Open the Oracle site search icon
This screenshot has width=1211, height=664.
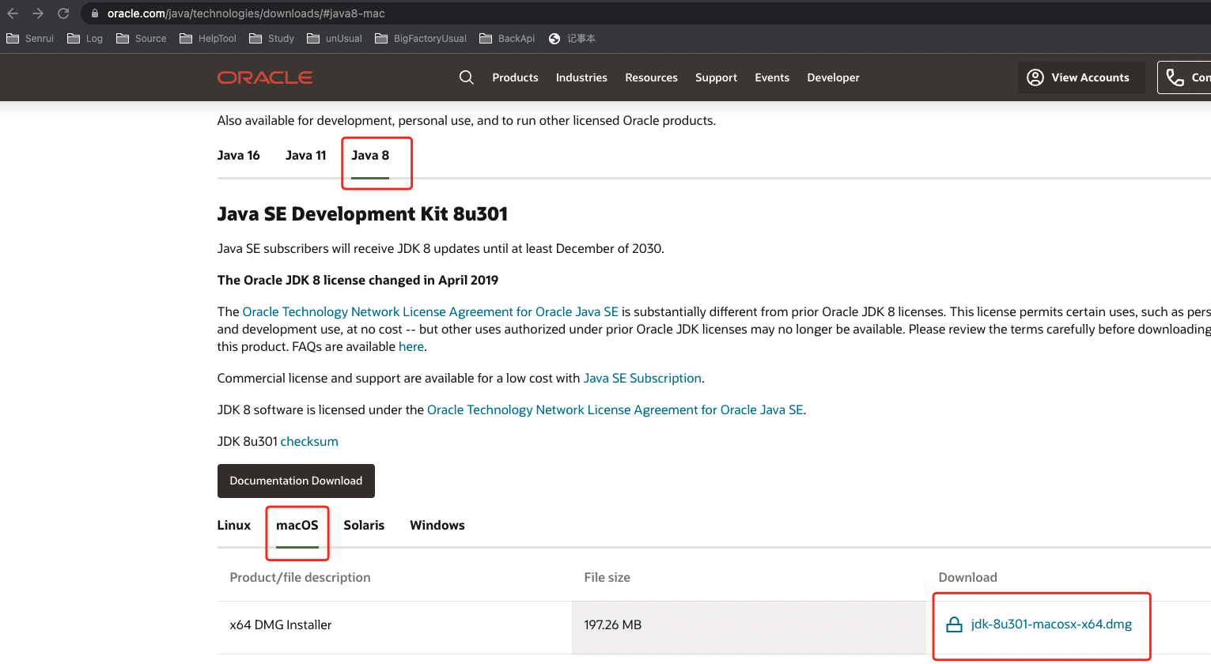tap(467, 77)
